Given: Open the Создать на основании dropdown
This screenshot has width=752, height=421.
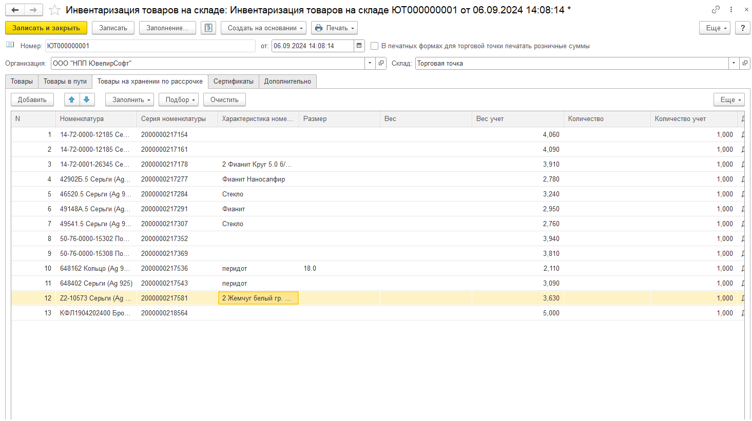Looking at the screenshot, I should (x=263, y=28).
